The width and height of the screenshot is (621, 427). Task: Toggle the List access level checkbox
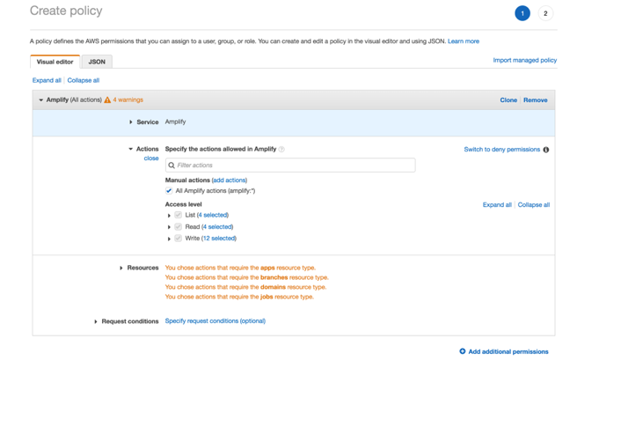tap(179, 215)
